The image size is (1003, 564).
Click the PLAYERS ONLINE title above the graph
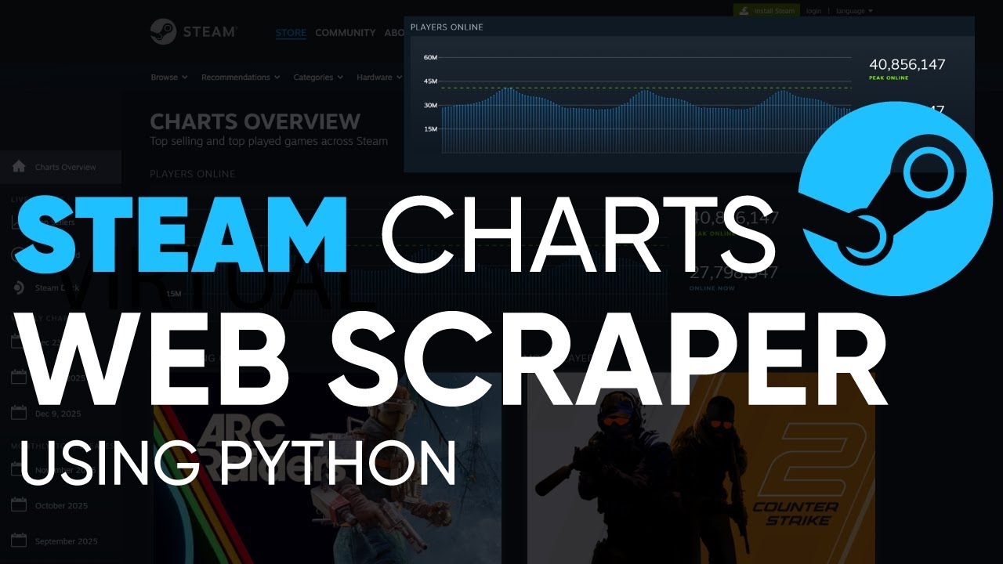tap(447, 27)
